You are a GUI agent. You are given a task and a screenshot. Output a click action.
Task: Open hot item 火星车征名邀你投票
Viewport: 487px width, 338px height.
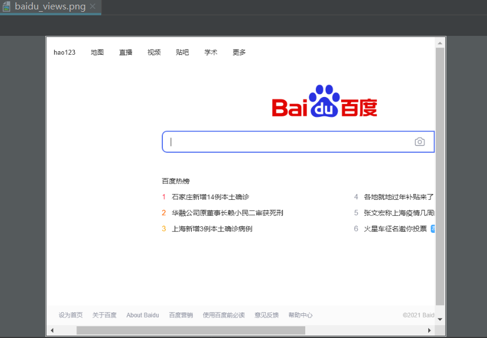tap(395, 229)
